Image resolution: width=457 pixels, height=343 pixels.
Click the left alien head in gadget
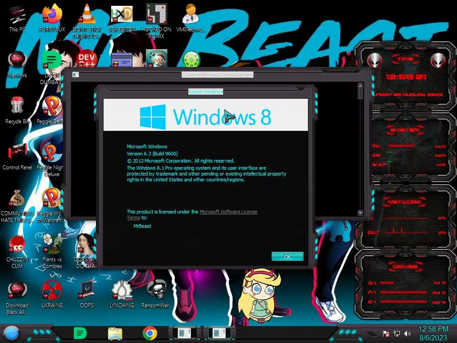point(374,61)
